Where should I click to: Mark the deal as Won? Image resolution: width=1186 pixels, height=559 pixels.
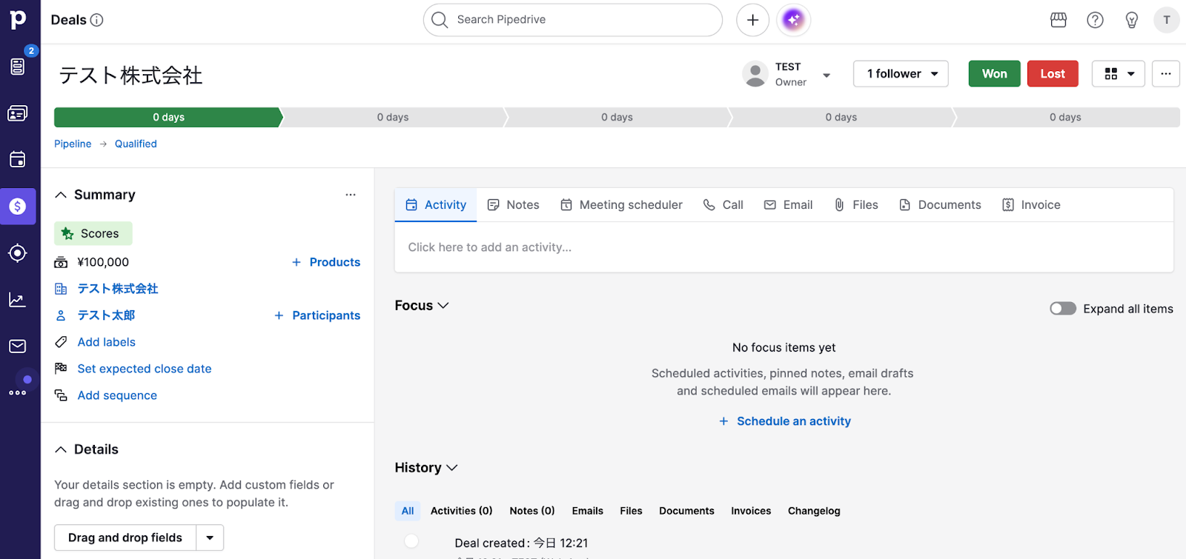(994, 74)
